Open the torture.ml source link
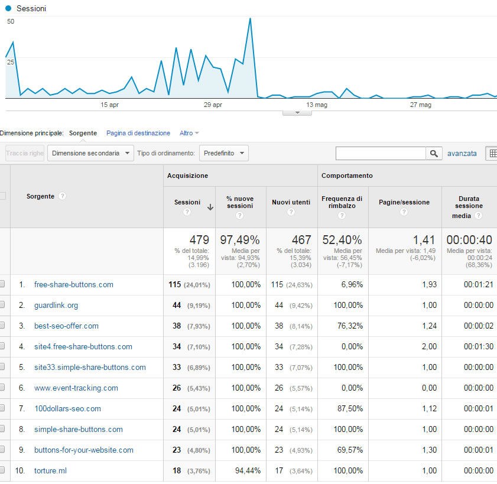The image size is (497, 484). coord(50,470)
